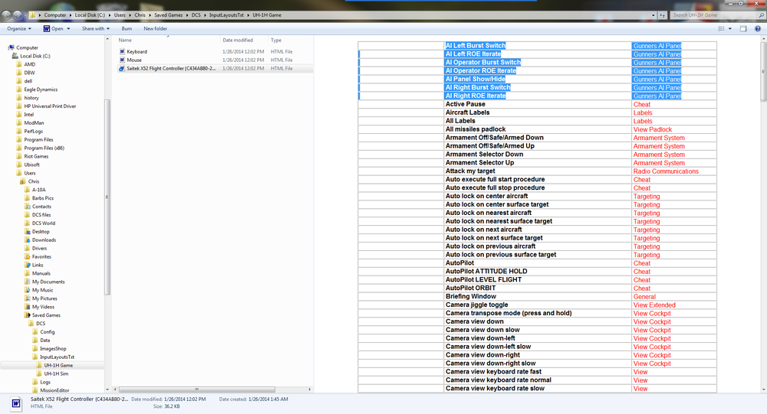Screen dimensions: 767x414
Task: Click the Local Disk (C:) breadcrumb segment
Action: tap(90, 15)
